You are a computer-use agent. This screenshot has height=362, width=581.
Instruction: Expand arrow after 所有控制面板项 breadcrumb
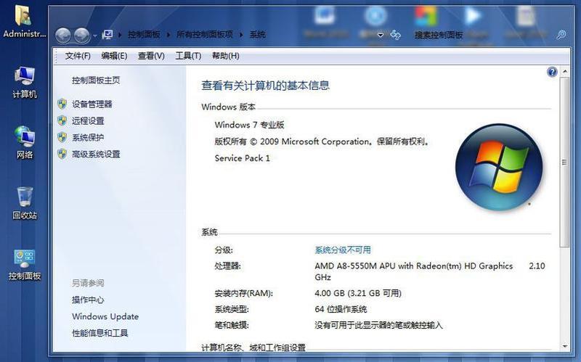(241, 35)
